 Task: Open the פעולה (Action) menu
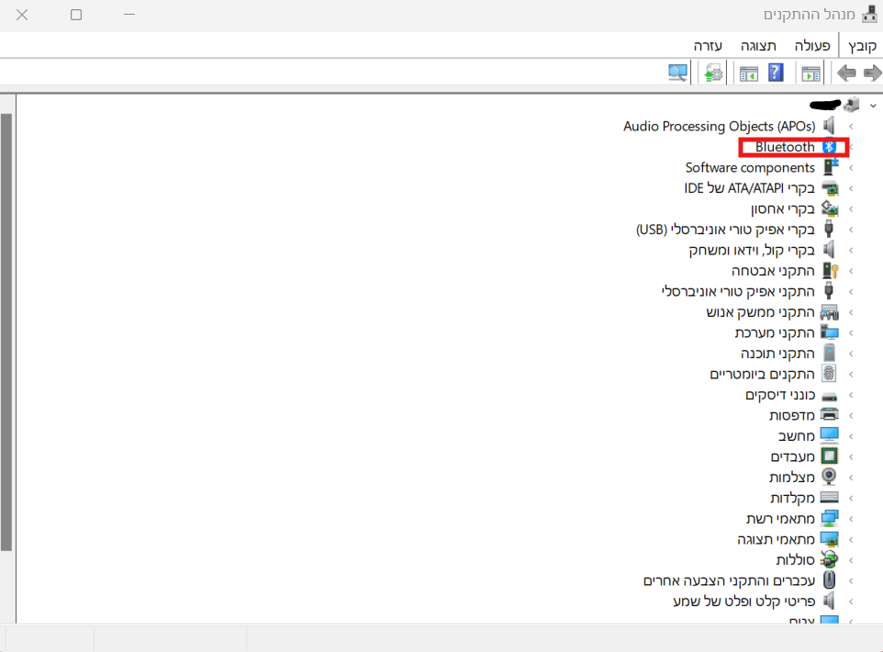(x=812, y=46)
